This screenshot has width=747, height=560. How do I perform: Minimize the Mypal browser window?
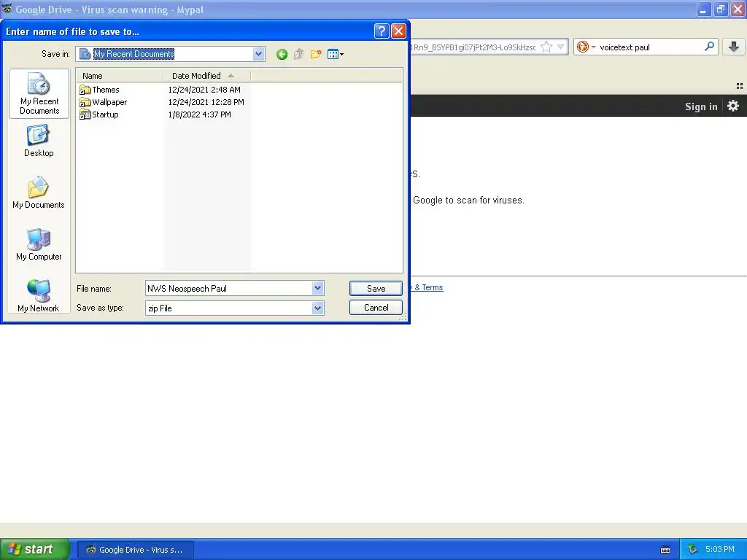tap(703, 9)
